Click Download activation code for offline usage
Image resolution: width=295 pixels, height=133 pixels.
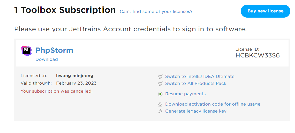213,104
